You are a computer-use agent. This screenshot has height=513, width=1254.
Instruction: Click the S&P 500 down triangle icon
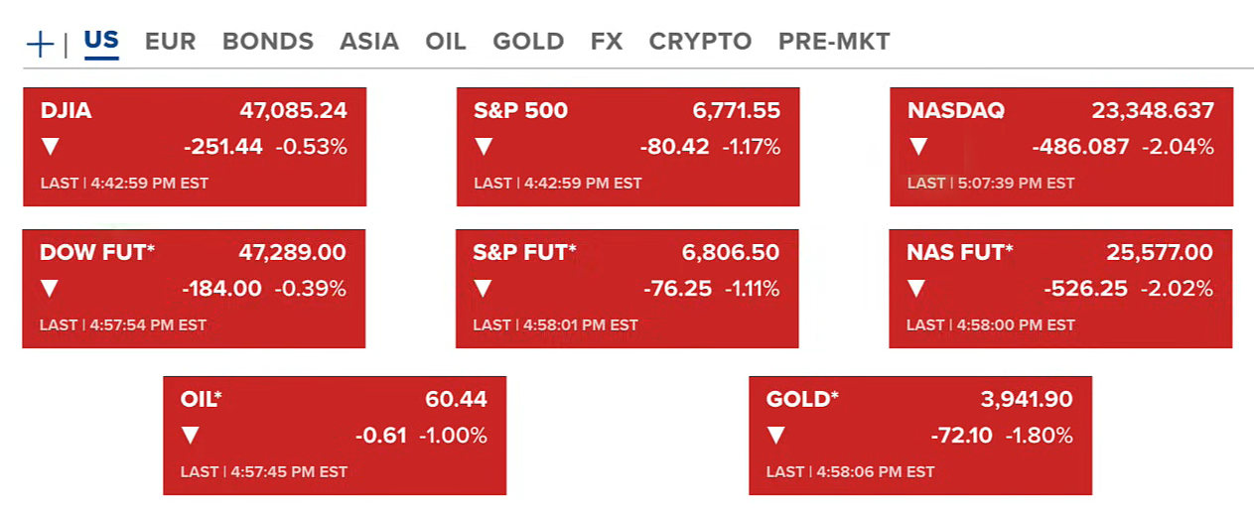(484, 147)
